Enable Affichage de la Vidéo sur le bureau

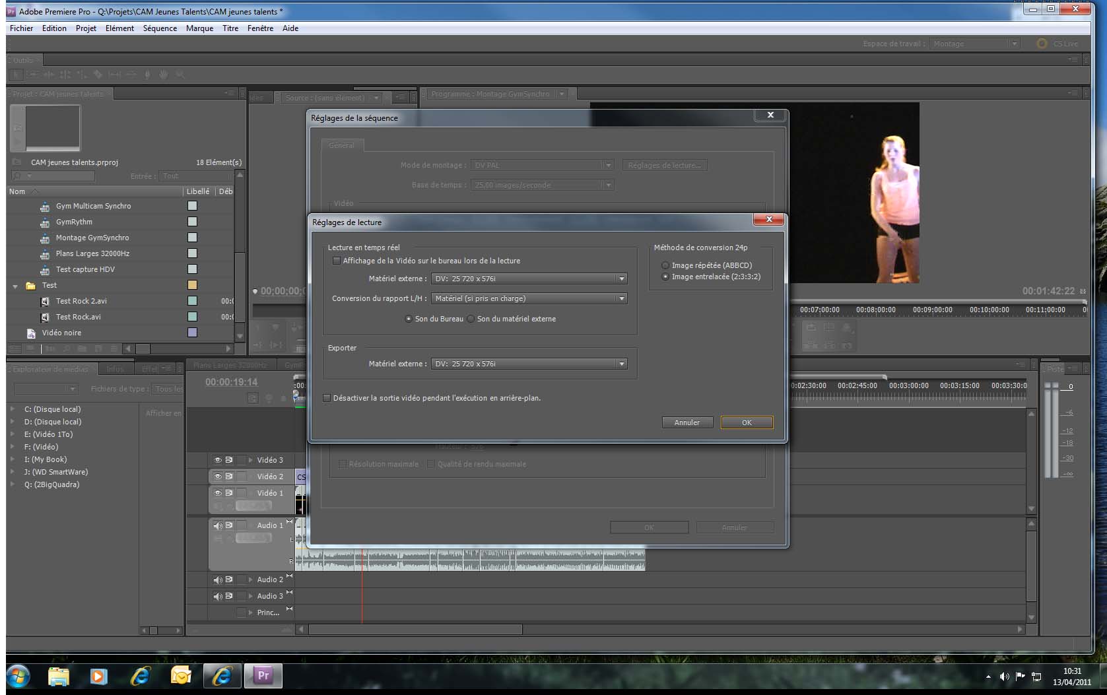tap(337, 261)
